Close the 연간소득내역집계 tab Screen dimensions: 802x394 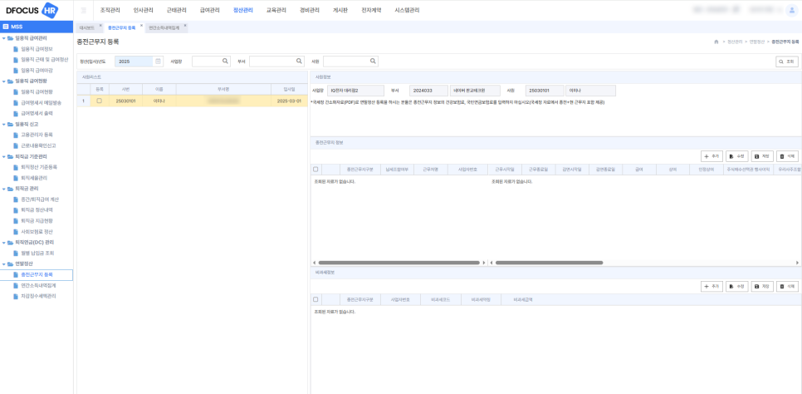[184, 25]
